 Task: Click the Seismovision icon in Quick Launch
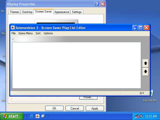[x=37, y=116]
